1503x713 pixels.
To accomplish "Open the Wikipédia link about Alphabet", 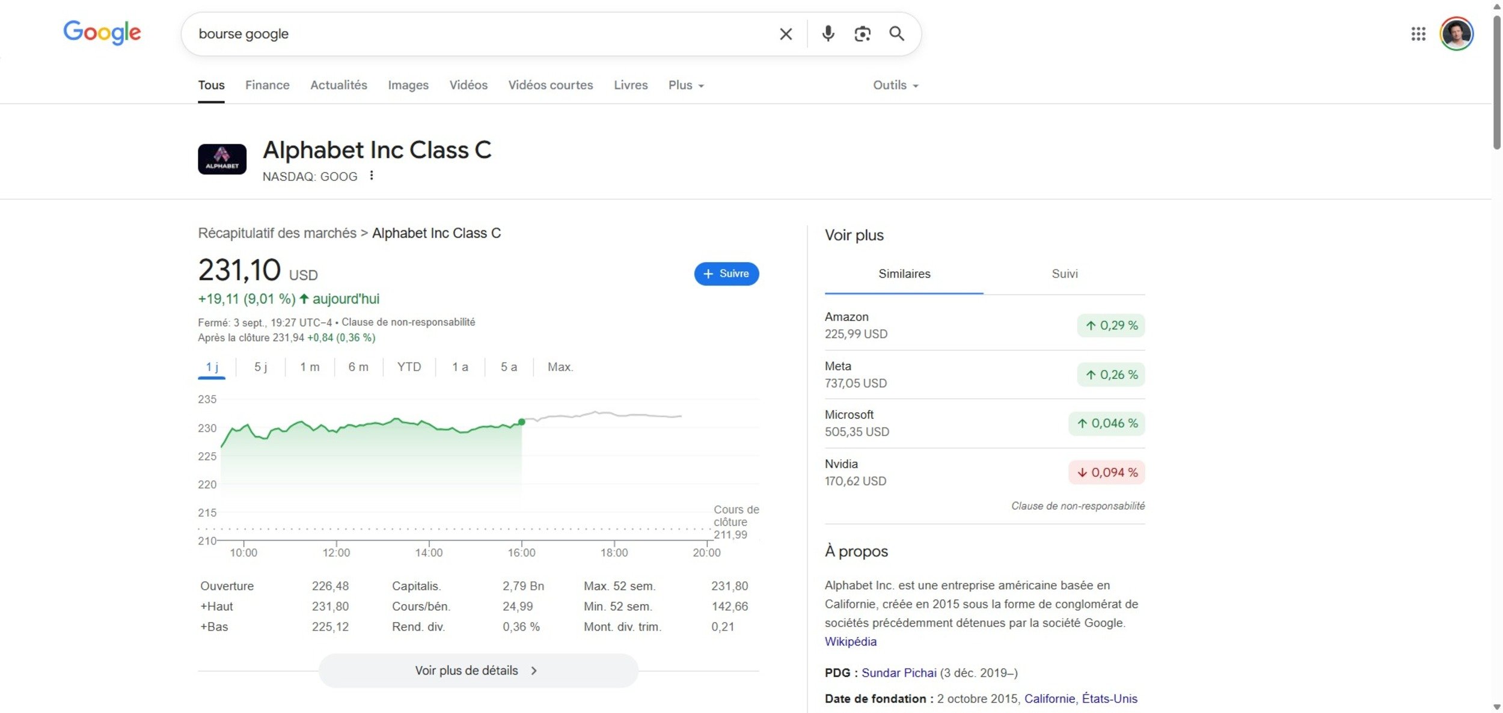I will [x=851, y=641].
